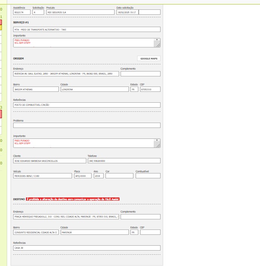The width and height of the screenshot is (260, 266).
Task: Click the Placa license plate field
Action: tap(83, 176)
